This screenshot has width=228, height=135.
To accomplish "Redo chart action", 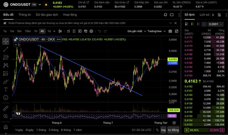I will click(x=105, y=31).
